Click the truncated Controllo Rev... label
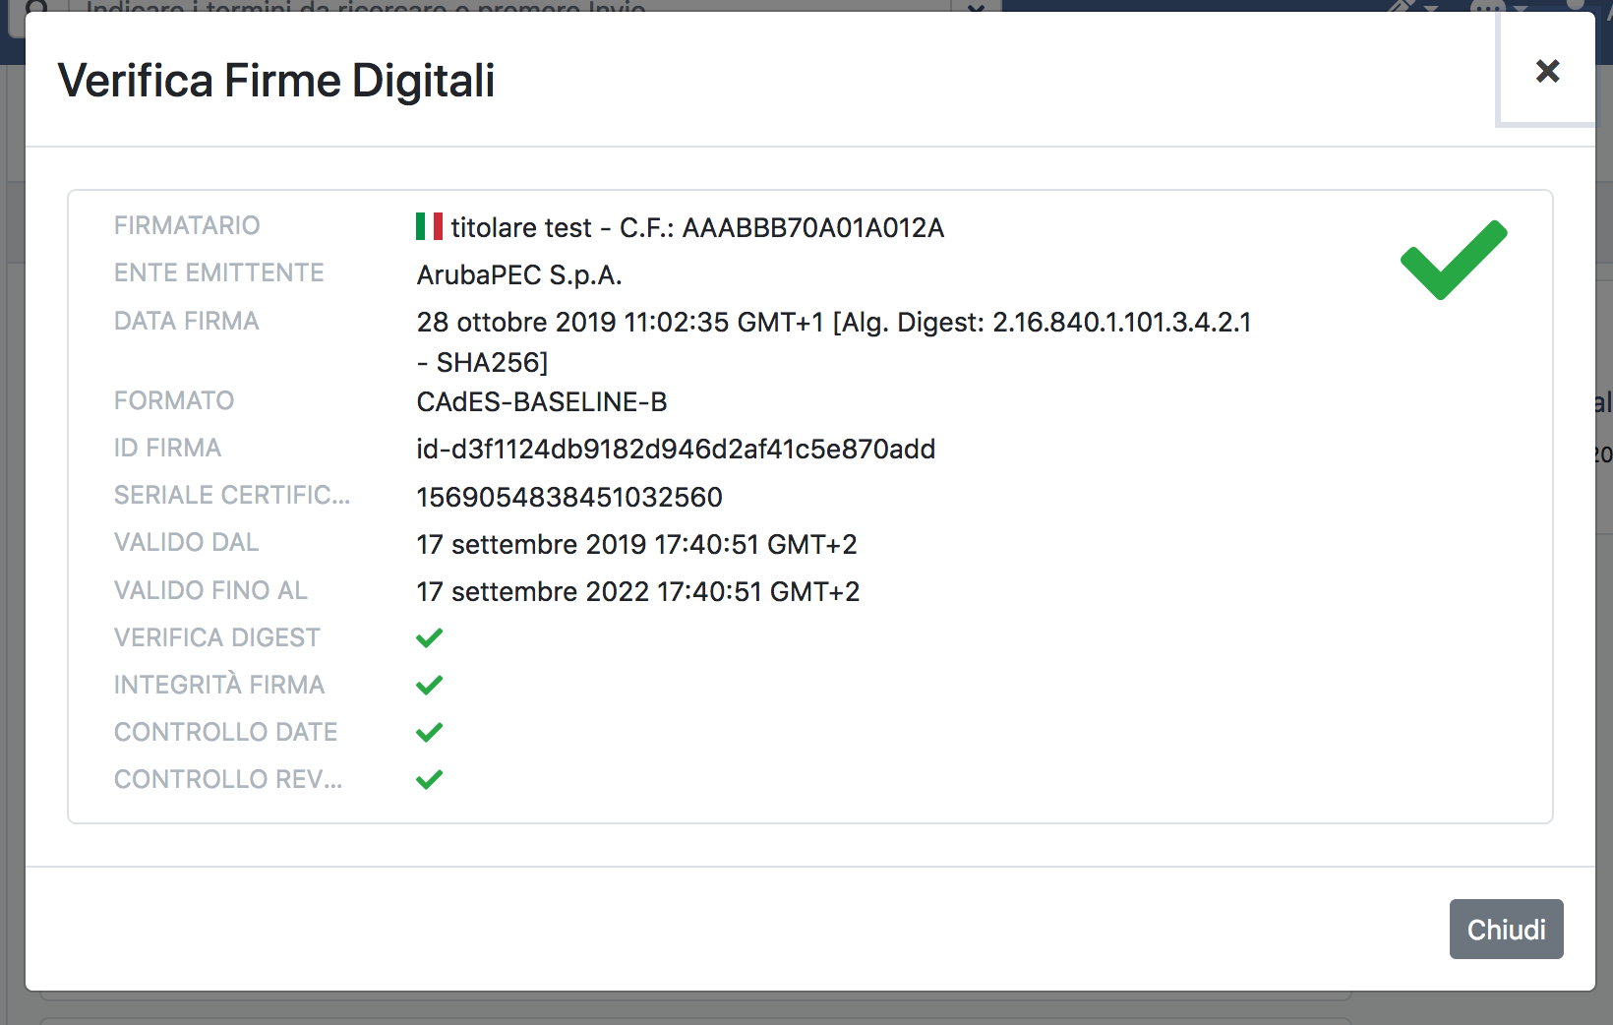This screenshot has height=1025, width=1613. (x=228, y=779)
